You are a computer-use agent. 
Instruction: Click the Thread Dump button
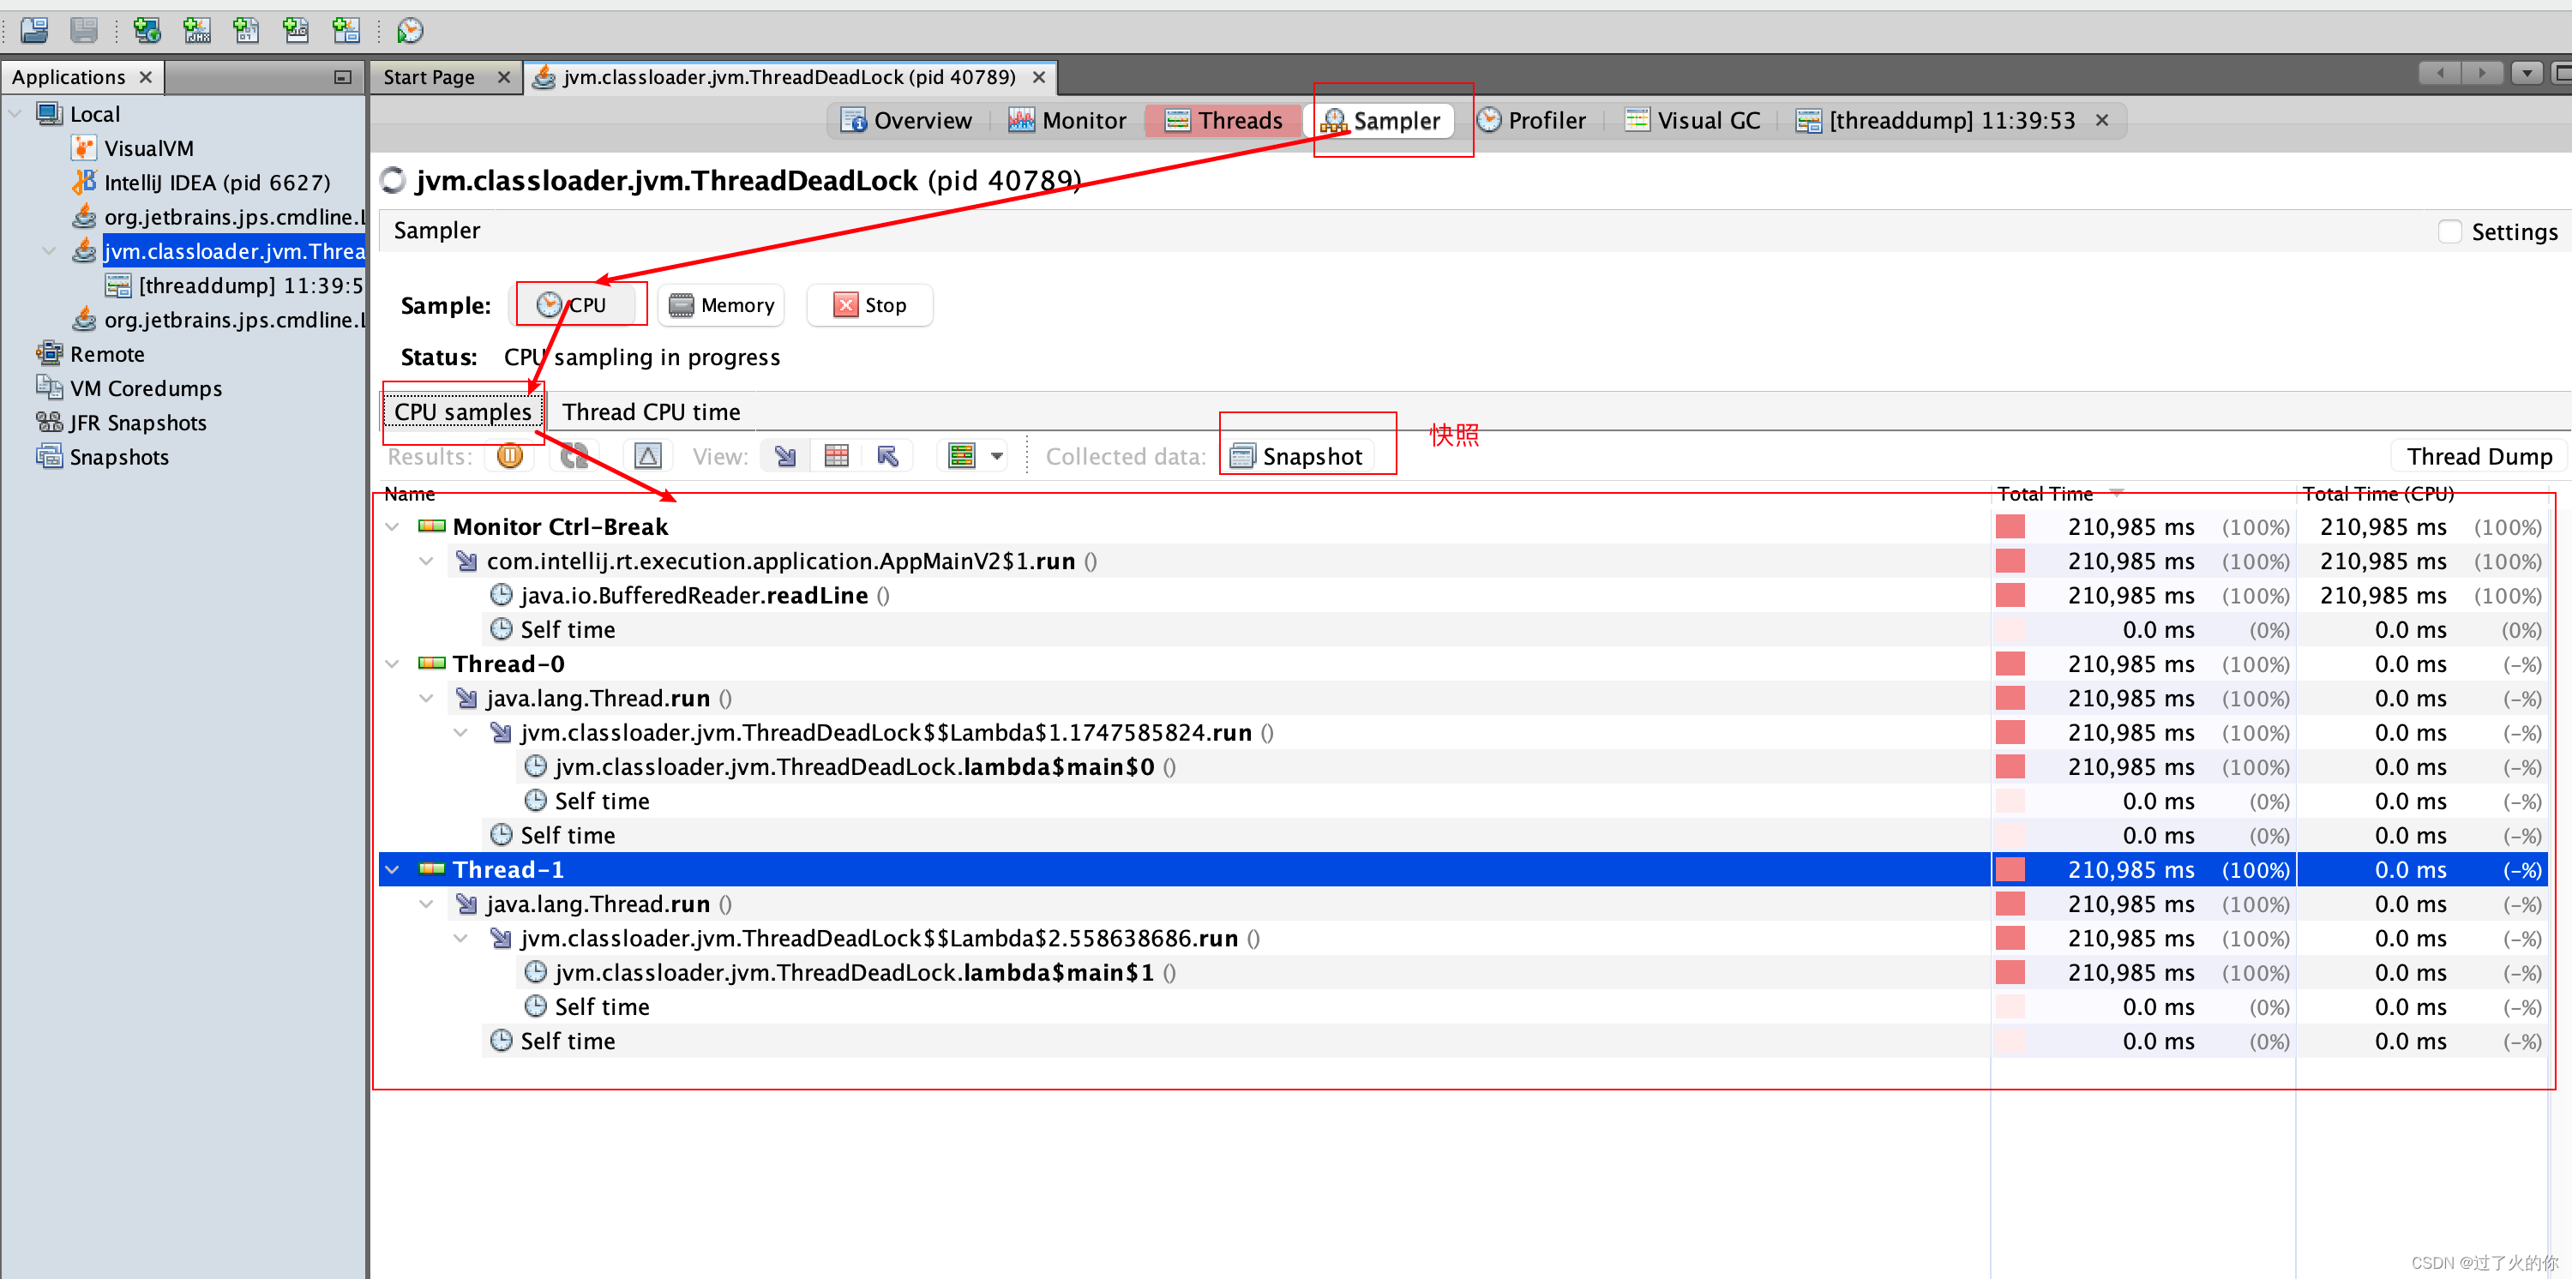coord(2479,456)
